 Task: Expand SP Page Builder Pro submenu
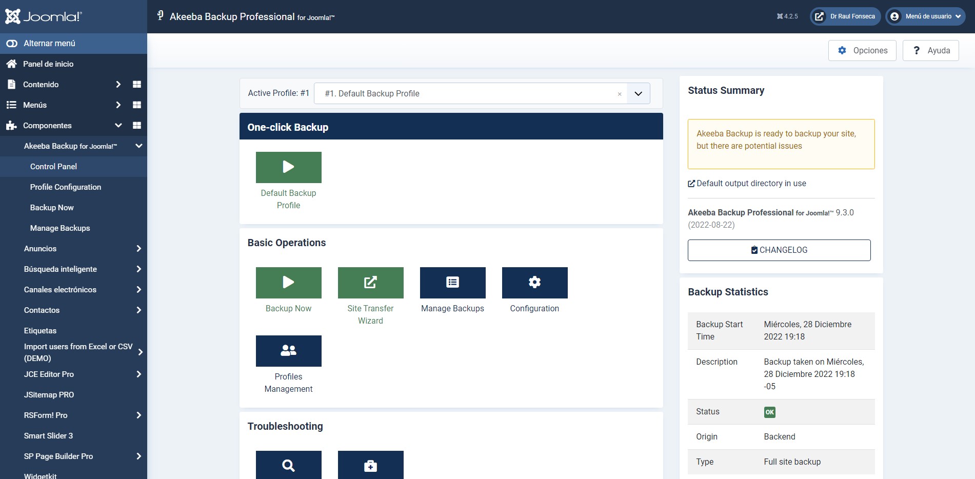tap(138, 456)
